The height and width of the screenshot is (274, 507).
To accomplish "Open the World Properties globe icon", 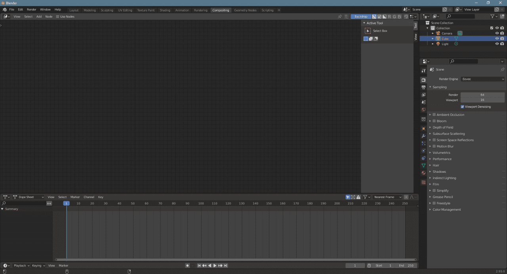I will pyautogui.click(x=423, y=110).
